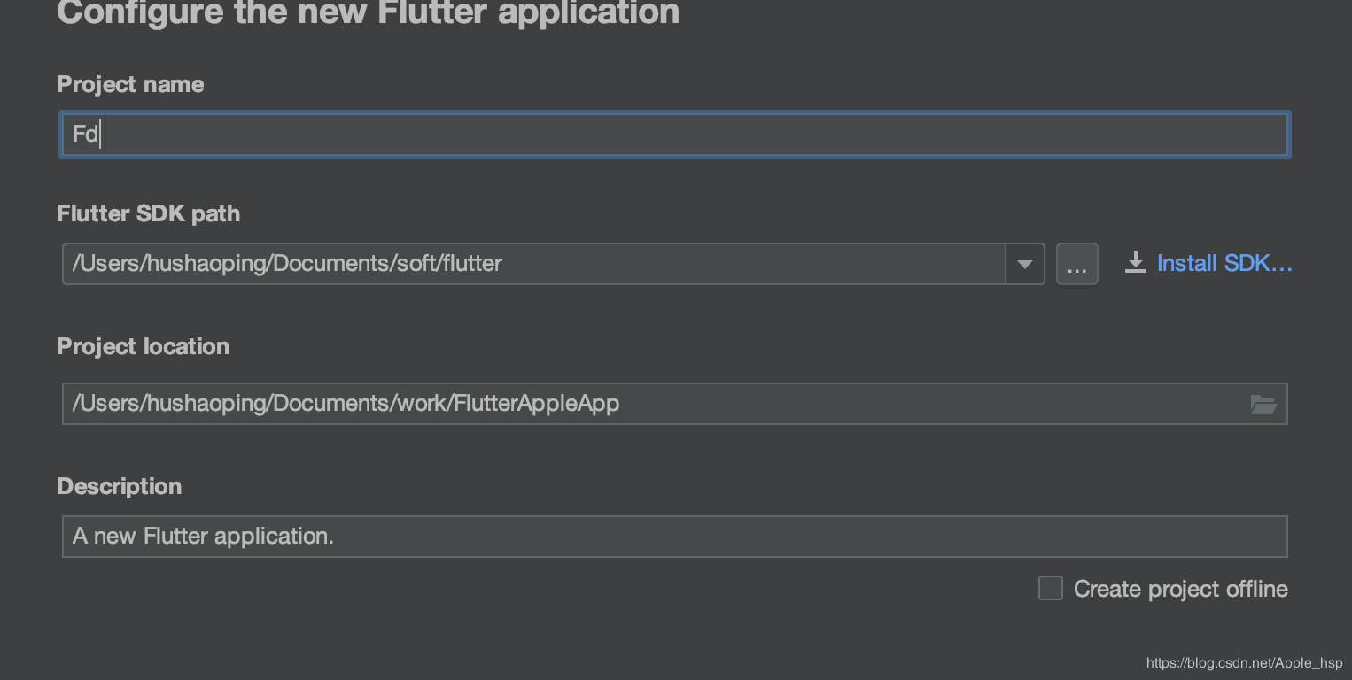Click the blog.csdn.net watermark URL
The width and height of the screenshot is (1352, 680).
click(x=1244, y=663)
